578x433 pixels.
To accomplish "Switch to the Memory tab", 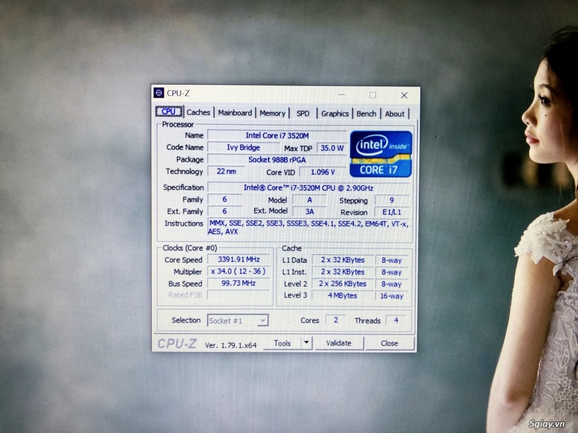I will point(273,113).
